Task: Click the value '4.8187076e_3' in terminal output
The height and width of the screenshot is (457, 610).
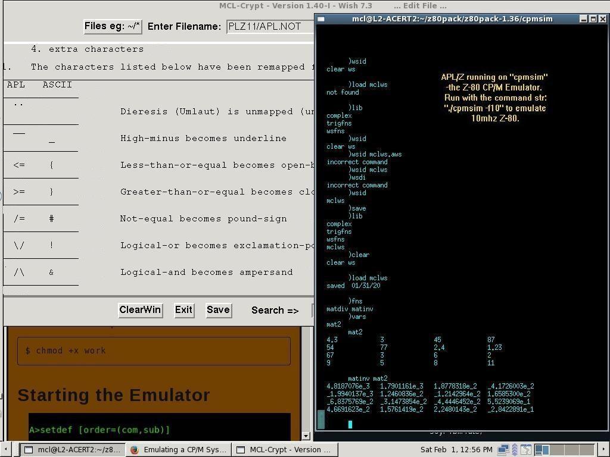Action: pos(348,386)
